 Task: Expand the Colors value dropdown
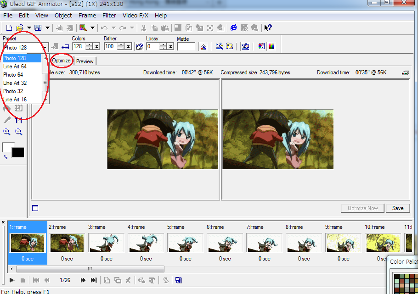(97, 47)
